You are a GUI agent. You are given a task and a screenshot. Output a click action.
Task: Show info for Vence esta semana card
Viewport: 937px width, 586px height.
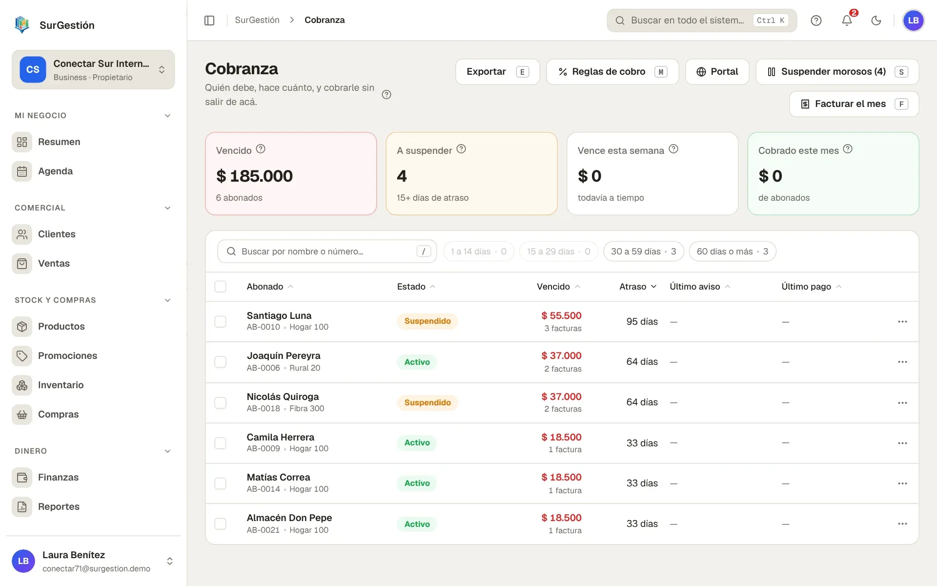tap(673, 149)
